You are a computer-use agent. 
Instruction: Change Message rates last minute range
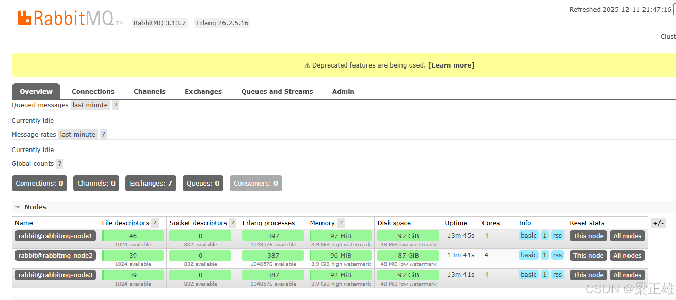[78, 134]
